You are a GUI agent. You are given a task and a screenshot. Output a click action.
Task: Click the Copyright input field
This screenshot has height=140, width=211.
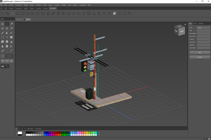click(x=204, y=48)
